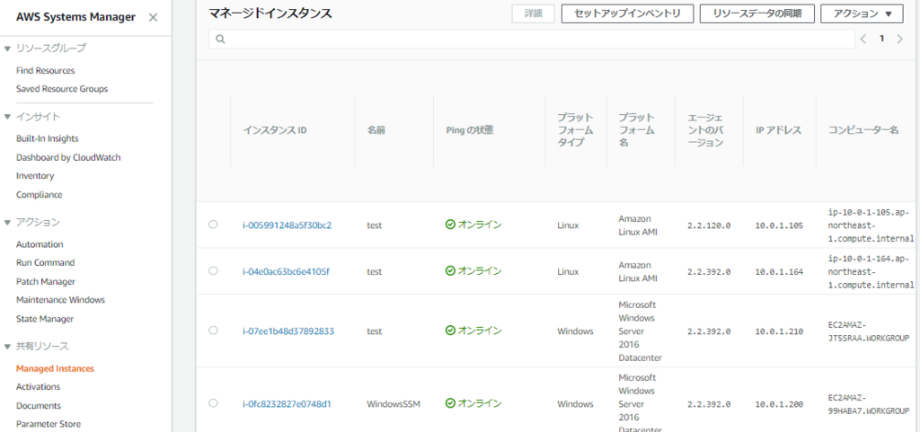Image resolution: width=920 pixels, height=432 pixels.
Task: Open Find Resources in sidebar
Action: pyautogui.click(x=45, y=70)
